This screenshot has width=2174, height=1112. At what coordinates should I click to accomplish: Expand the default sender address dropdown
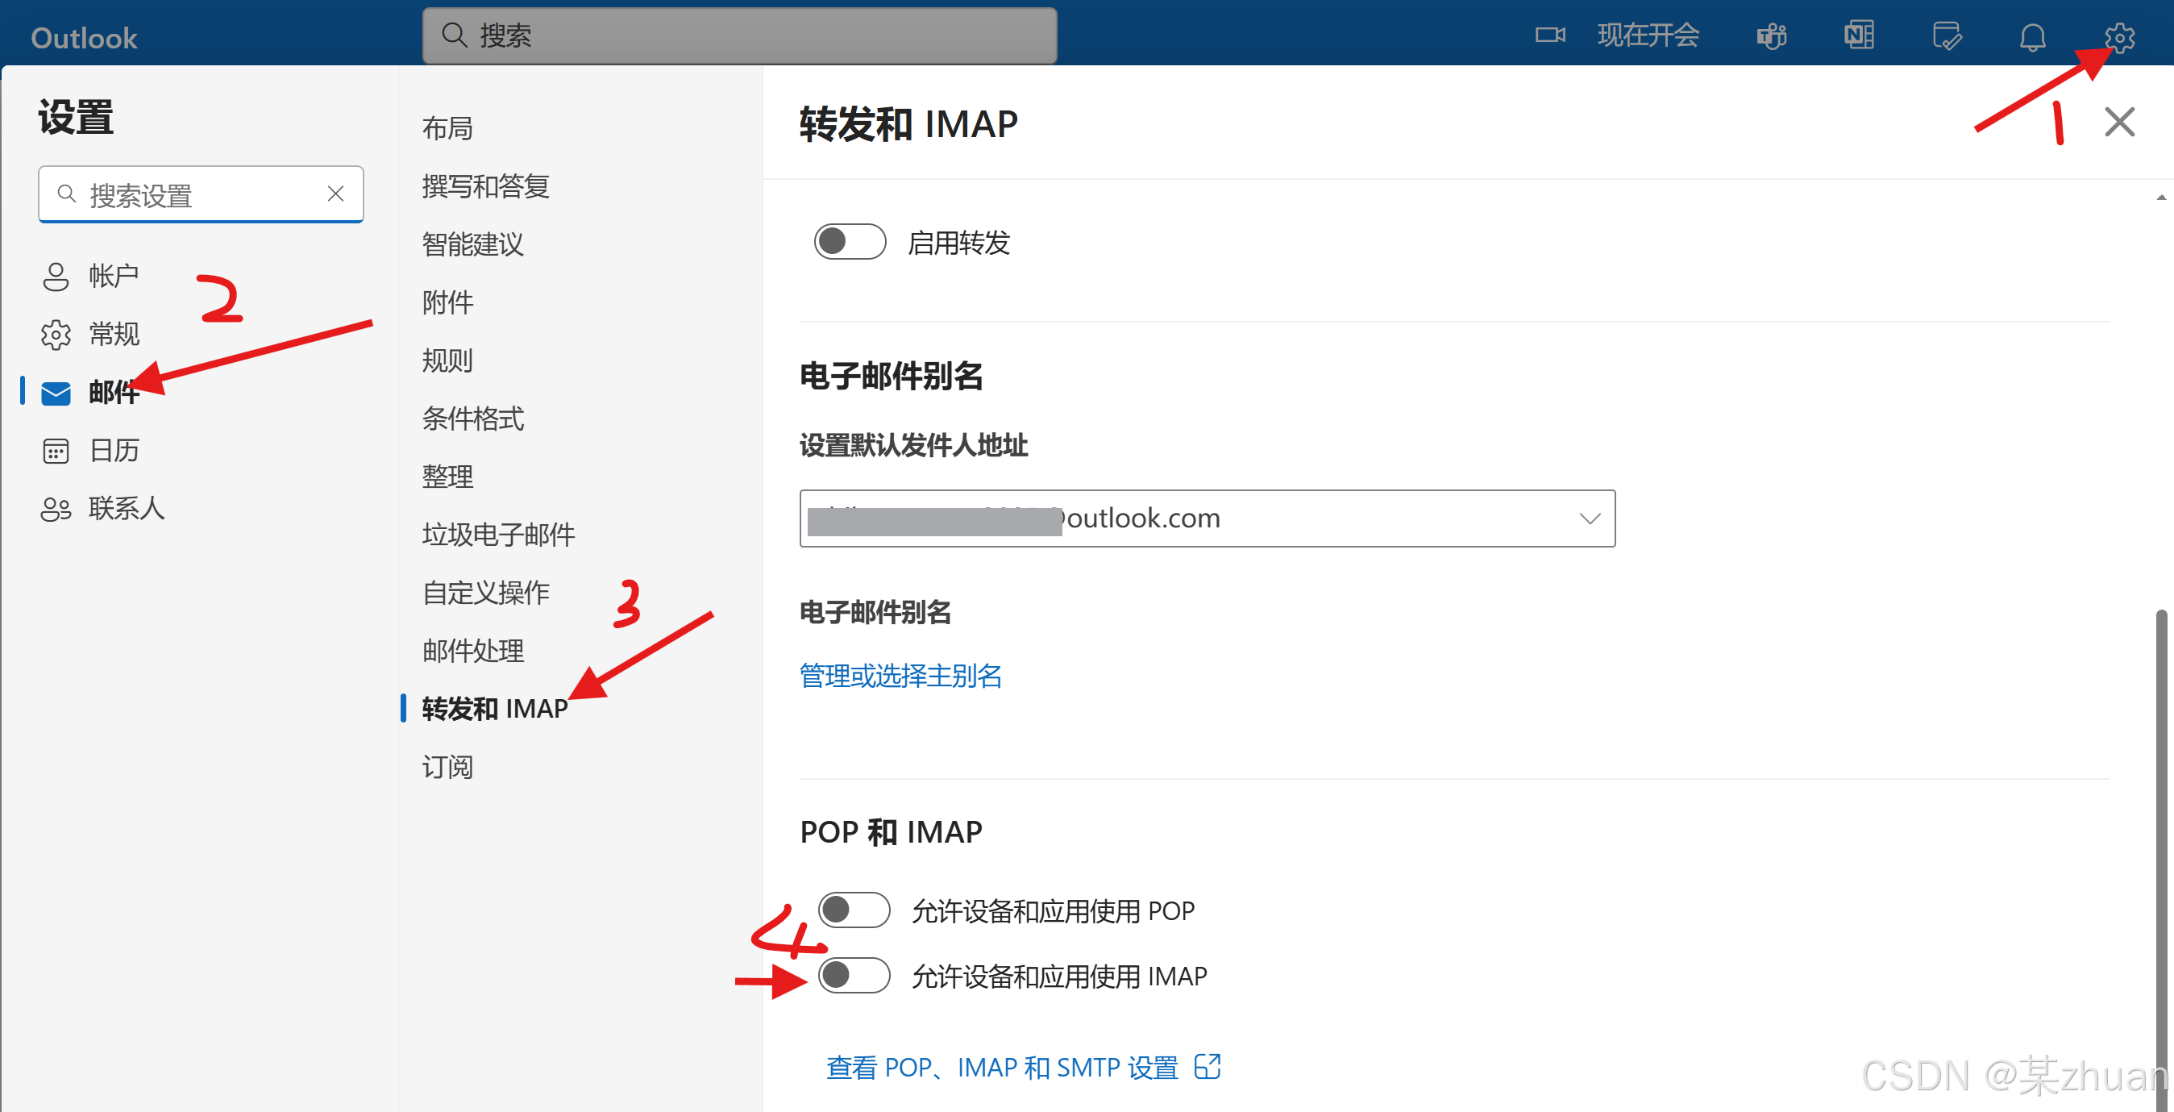coord(1589,519)
